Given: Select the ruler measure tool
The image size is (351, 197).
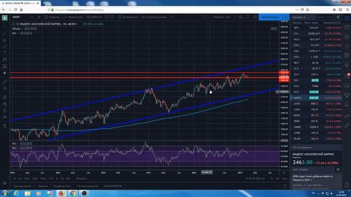Looking at the screenshot, I should tap(5, 82).
